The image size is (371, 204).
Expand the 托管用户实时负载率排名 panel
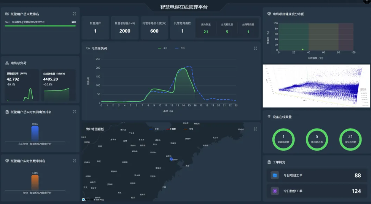click(x=74, y=161)
